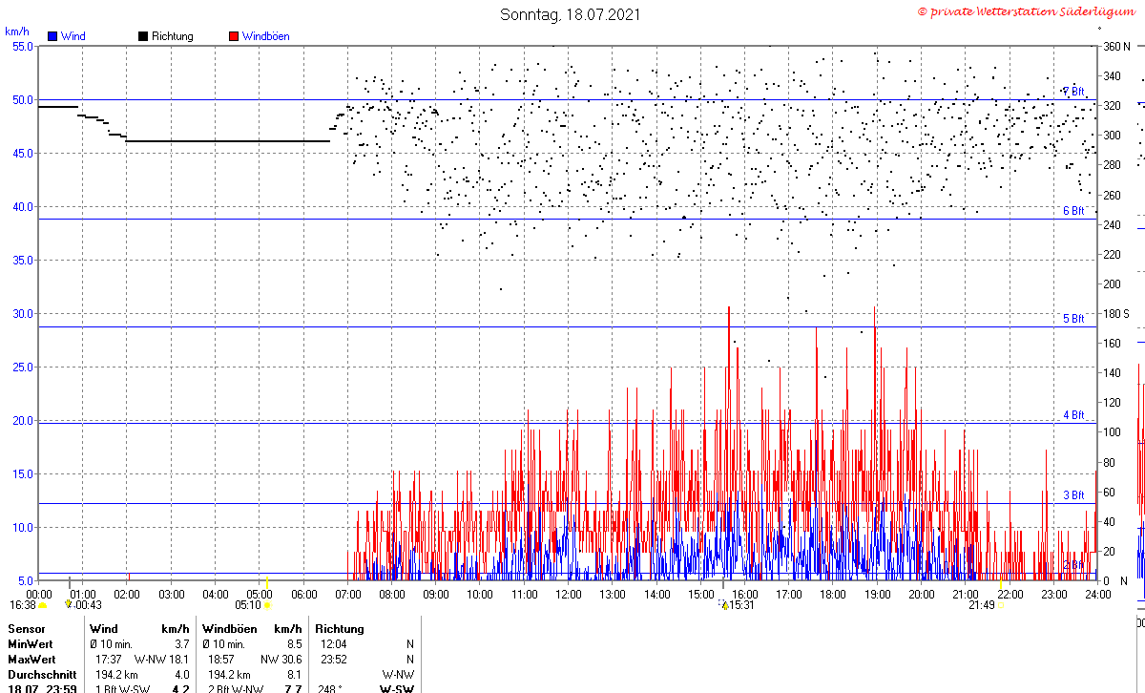Click the moonrise arrow icon at 15:31
Viewport: 1145px width, 693px height.
(x=725, y=604)
